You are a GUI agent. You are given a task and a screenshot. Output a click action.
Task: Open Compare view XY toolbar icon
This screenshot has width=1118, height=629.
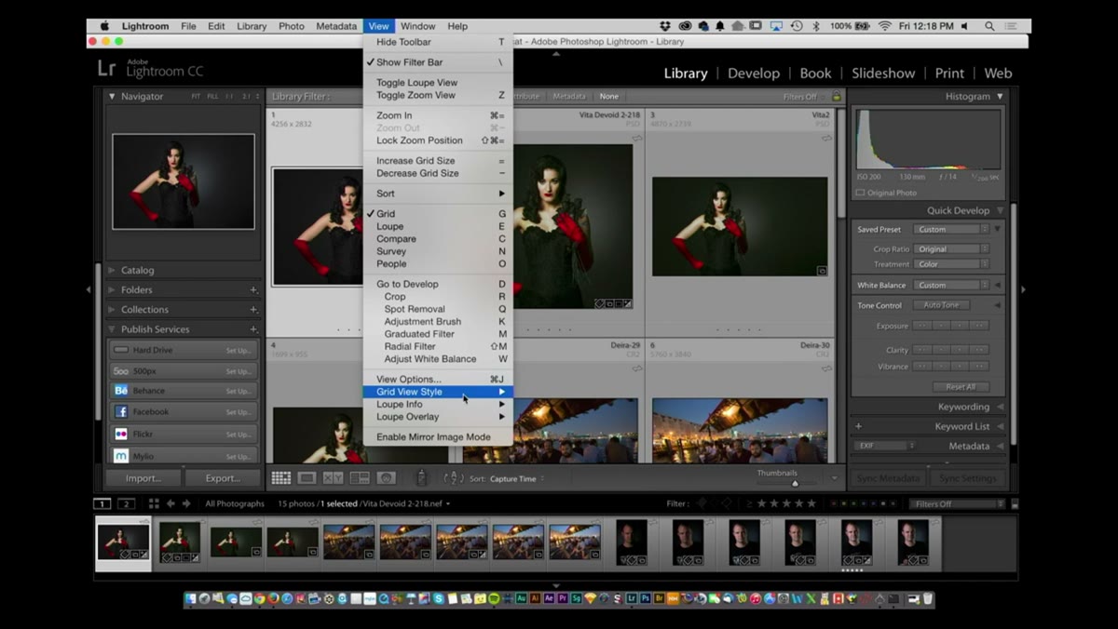[x=333, y=477]
